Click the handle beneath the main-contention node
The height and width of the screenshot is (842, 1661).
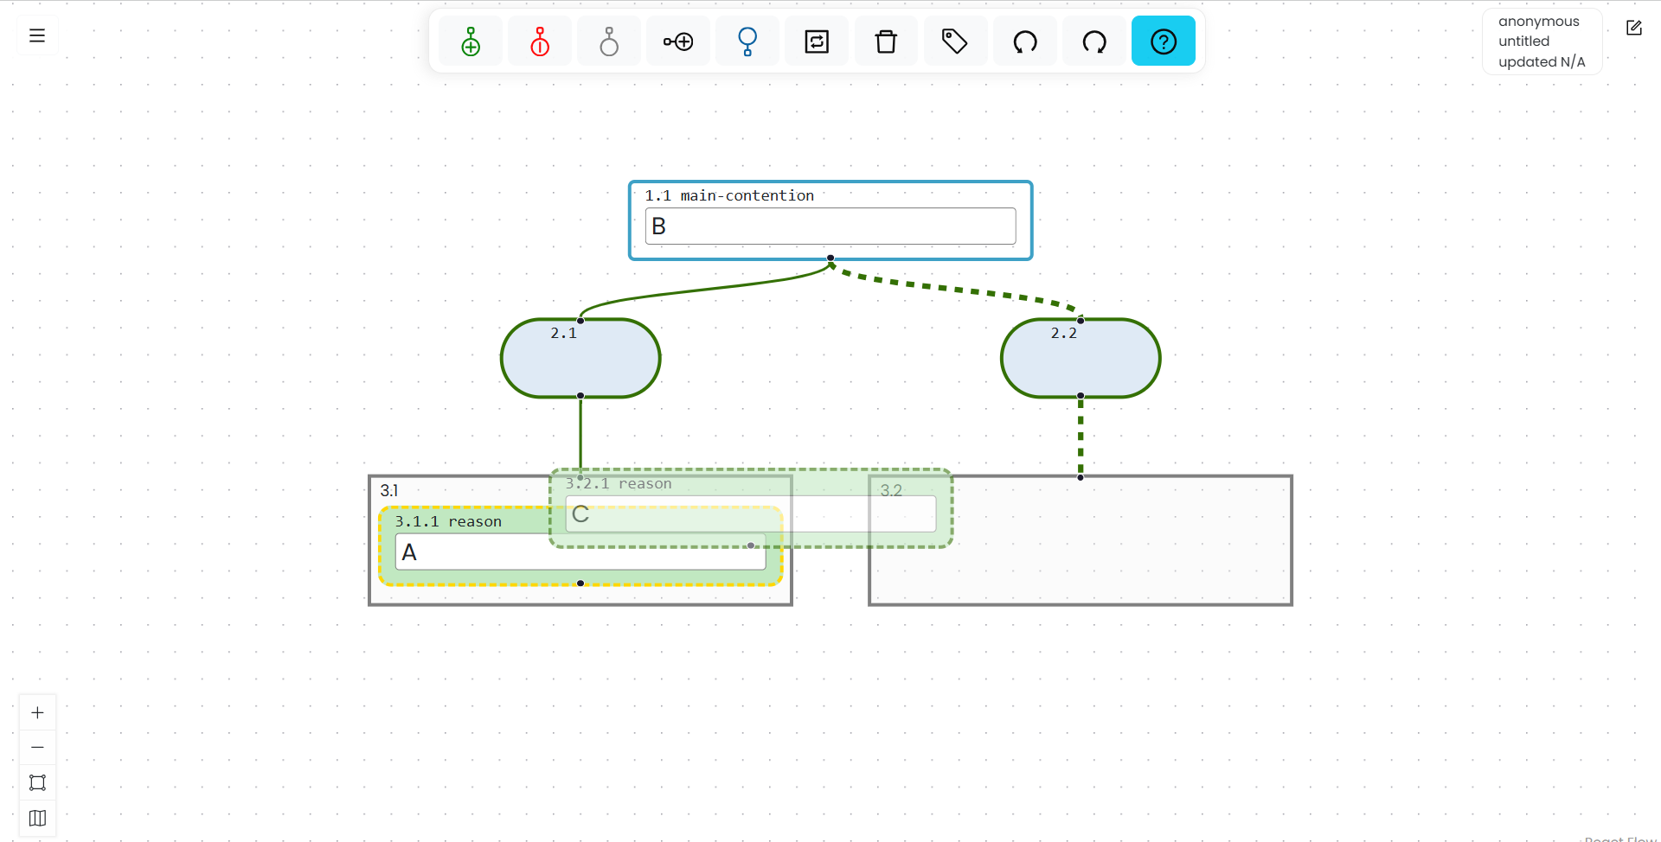[830, 258]
